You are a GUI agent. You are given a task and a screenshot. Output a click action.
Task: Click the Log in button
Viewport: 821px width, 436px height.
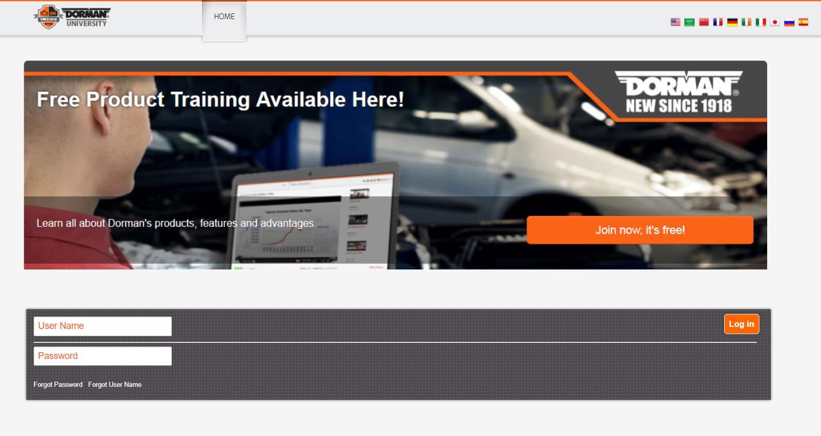point(742,324)
